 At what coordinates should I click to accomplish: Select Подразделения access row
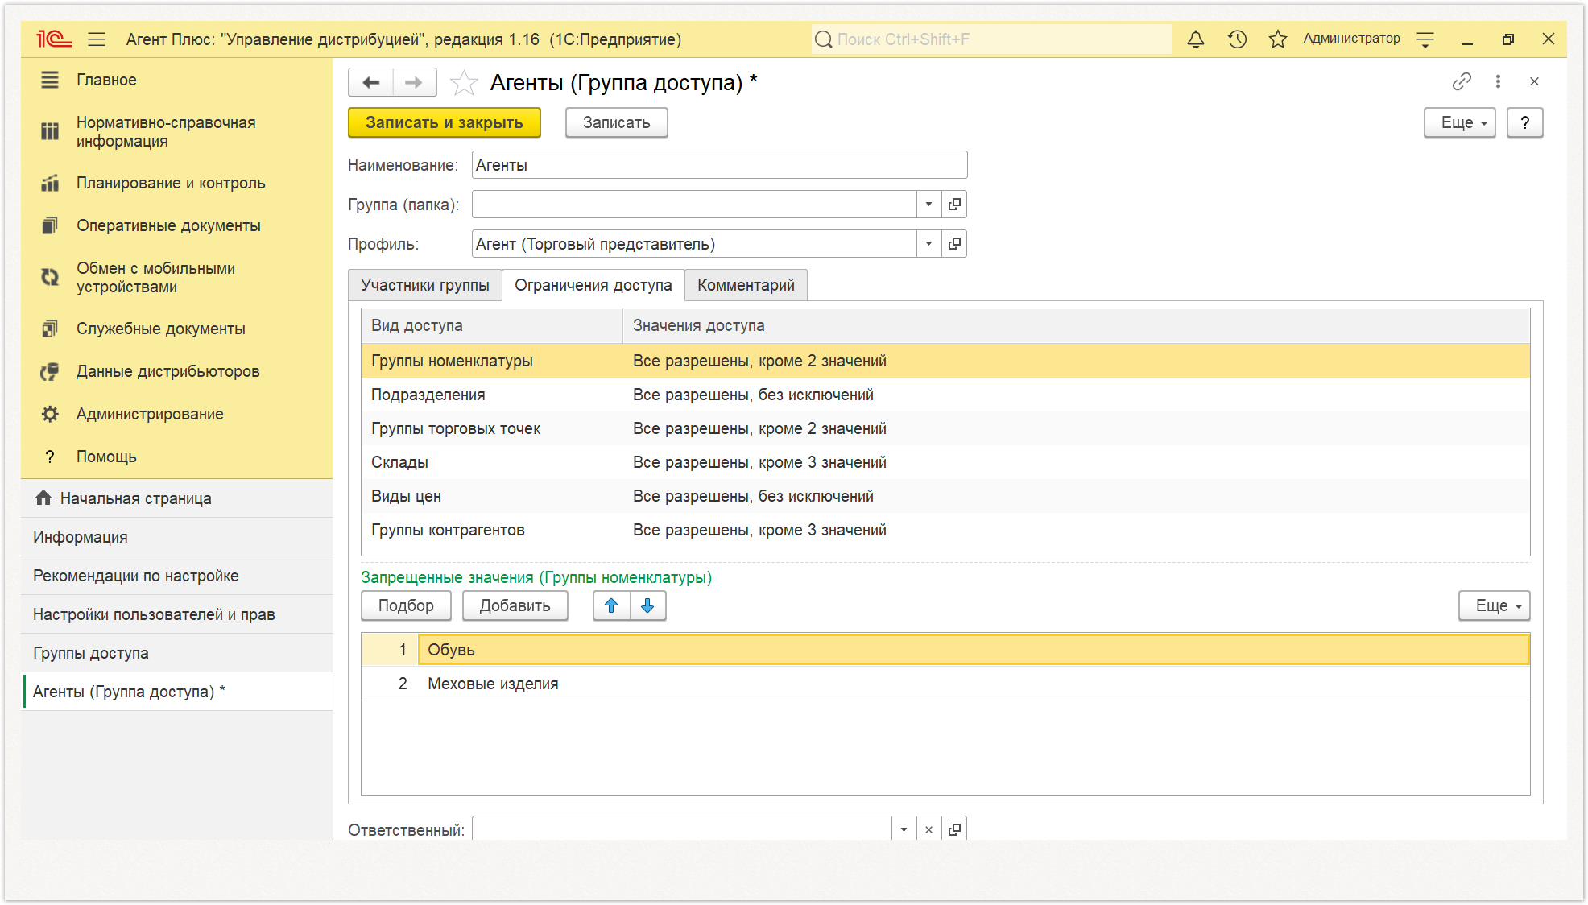[x=945, y=395]
